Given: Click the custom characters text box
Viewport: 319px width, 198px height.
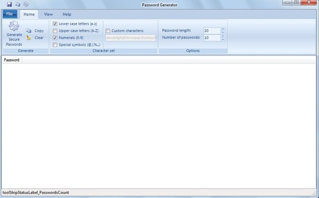Looking at the screenshot, I should click(x=130, y=38).
